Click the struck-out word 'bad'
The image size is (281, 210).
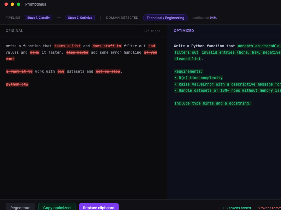[152, 46]
